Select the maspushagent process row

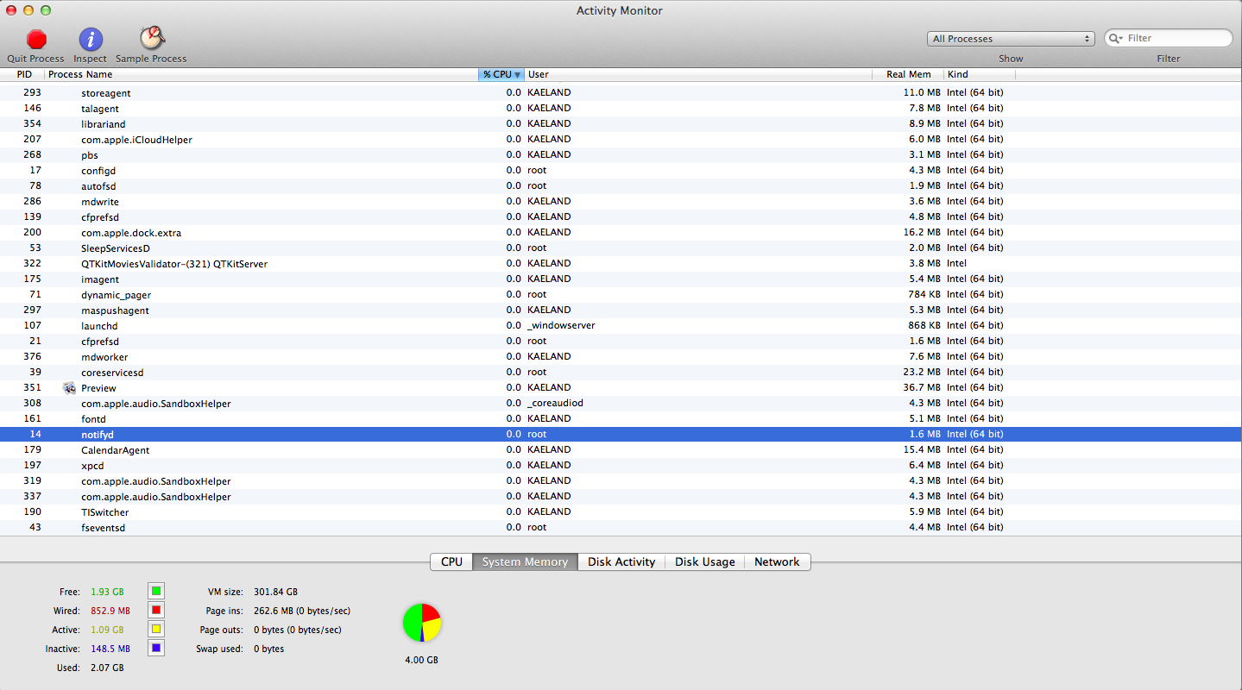coord(621,310)
